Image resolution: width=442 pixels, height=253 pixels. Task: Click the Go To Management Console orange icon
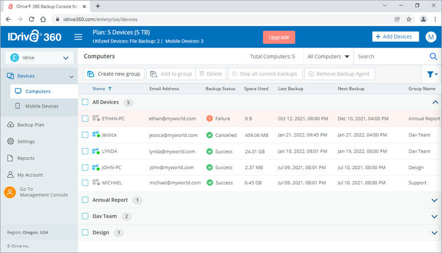click(10, 192)
